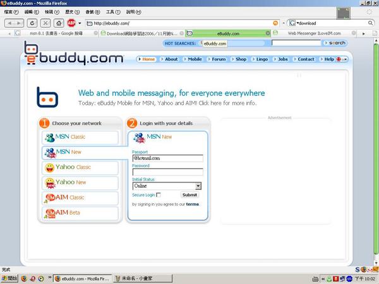Switch to the Web Messenger ILoveIM.com tab
Image resolution: width=379 pixels, height=284 pixels.
tap(314, 33)
